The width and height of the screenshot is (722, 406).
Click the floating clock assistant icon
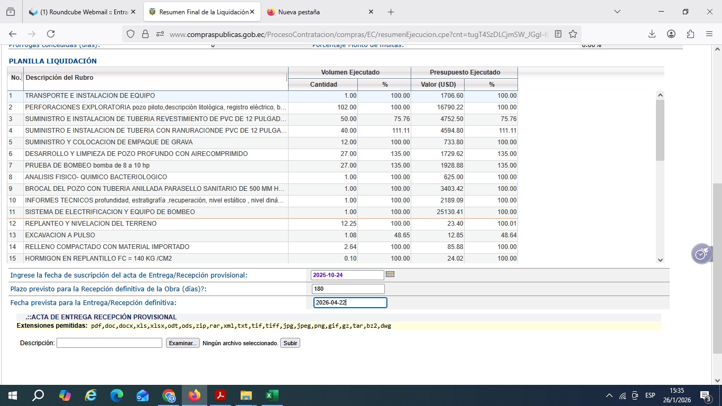701,254
